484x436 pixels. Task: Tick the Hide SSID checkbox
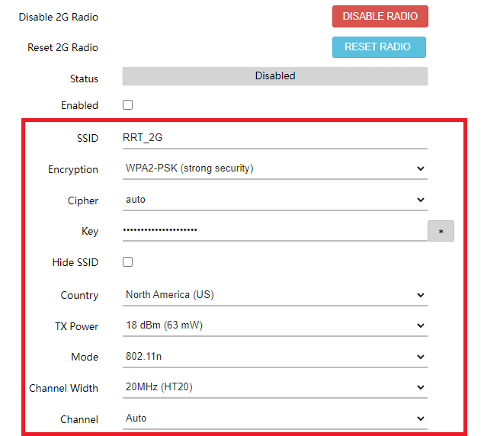coord(128,262)
